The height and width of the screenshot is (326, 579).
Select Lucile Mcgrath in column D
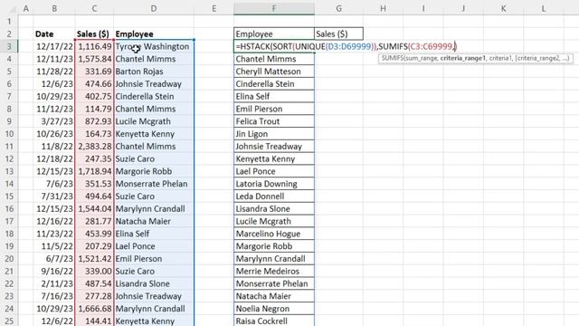tap(154, 121)
